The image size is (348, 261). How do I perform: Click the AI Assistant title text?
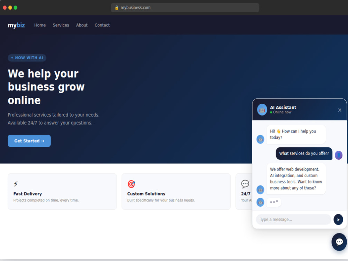pos(283,108)
